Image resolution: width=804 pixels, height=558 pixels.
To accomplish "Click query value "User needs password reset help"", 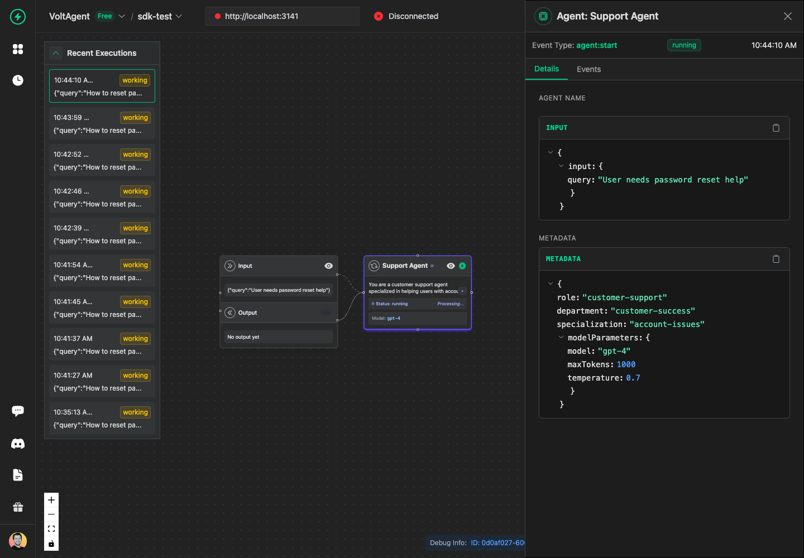I will [673, 180].
